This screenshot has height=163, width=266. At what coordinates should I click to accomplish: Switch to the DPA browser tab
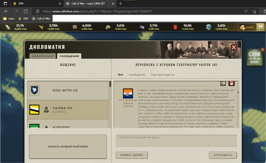coord(37,4)
